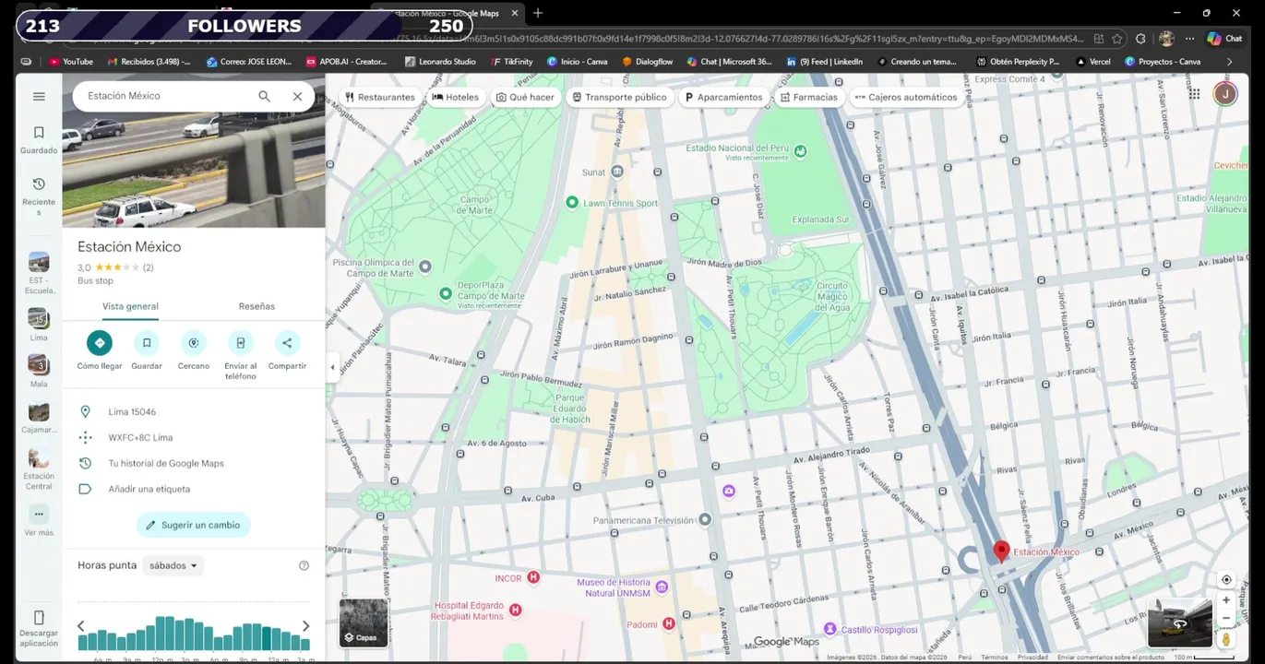Viewport: 1265px width, 664px height.
Task: Click the search magnifier icon
Action: pos(264,96)
